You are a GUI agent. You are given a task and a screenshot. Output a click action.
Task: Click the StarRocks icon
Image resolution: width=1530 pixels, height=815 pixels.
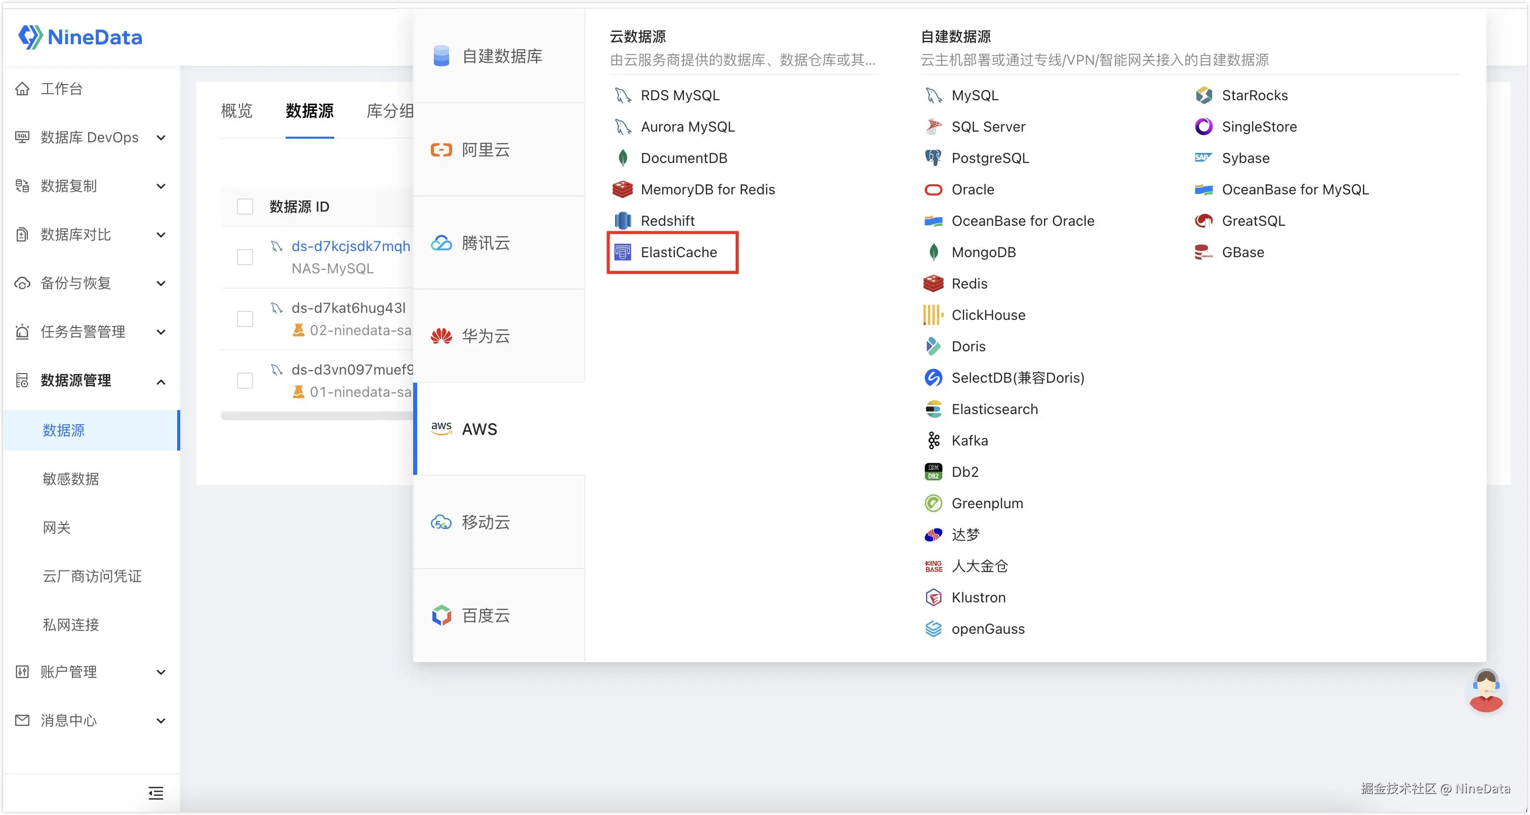click(1203, 95)
